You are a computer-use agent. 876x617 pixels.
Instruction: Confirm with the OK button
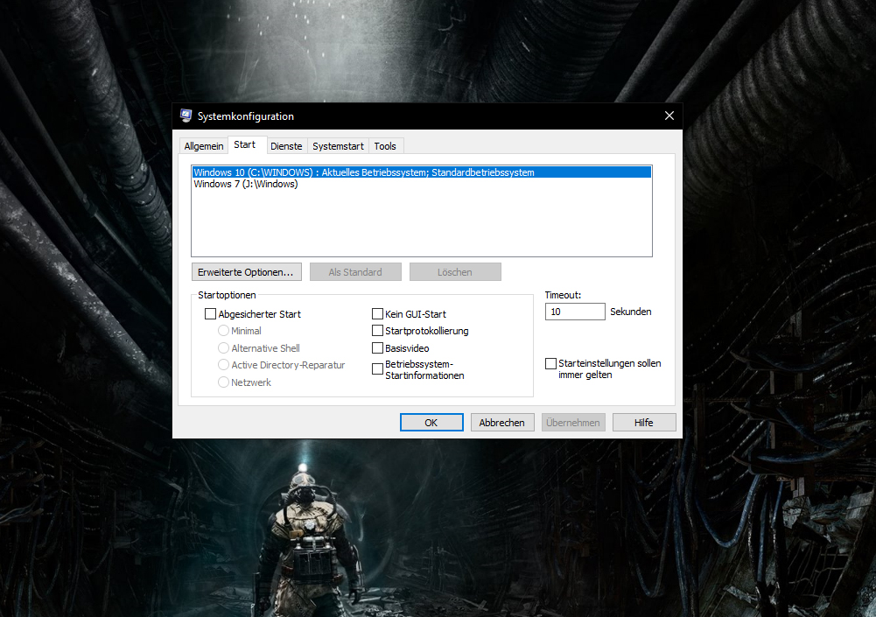(x=431, y=423)
